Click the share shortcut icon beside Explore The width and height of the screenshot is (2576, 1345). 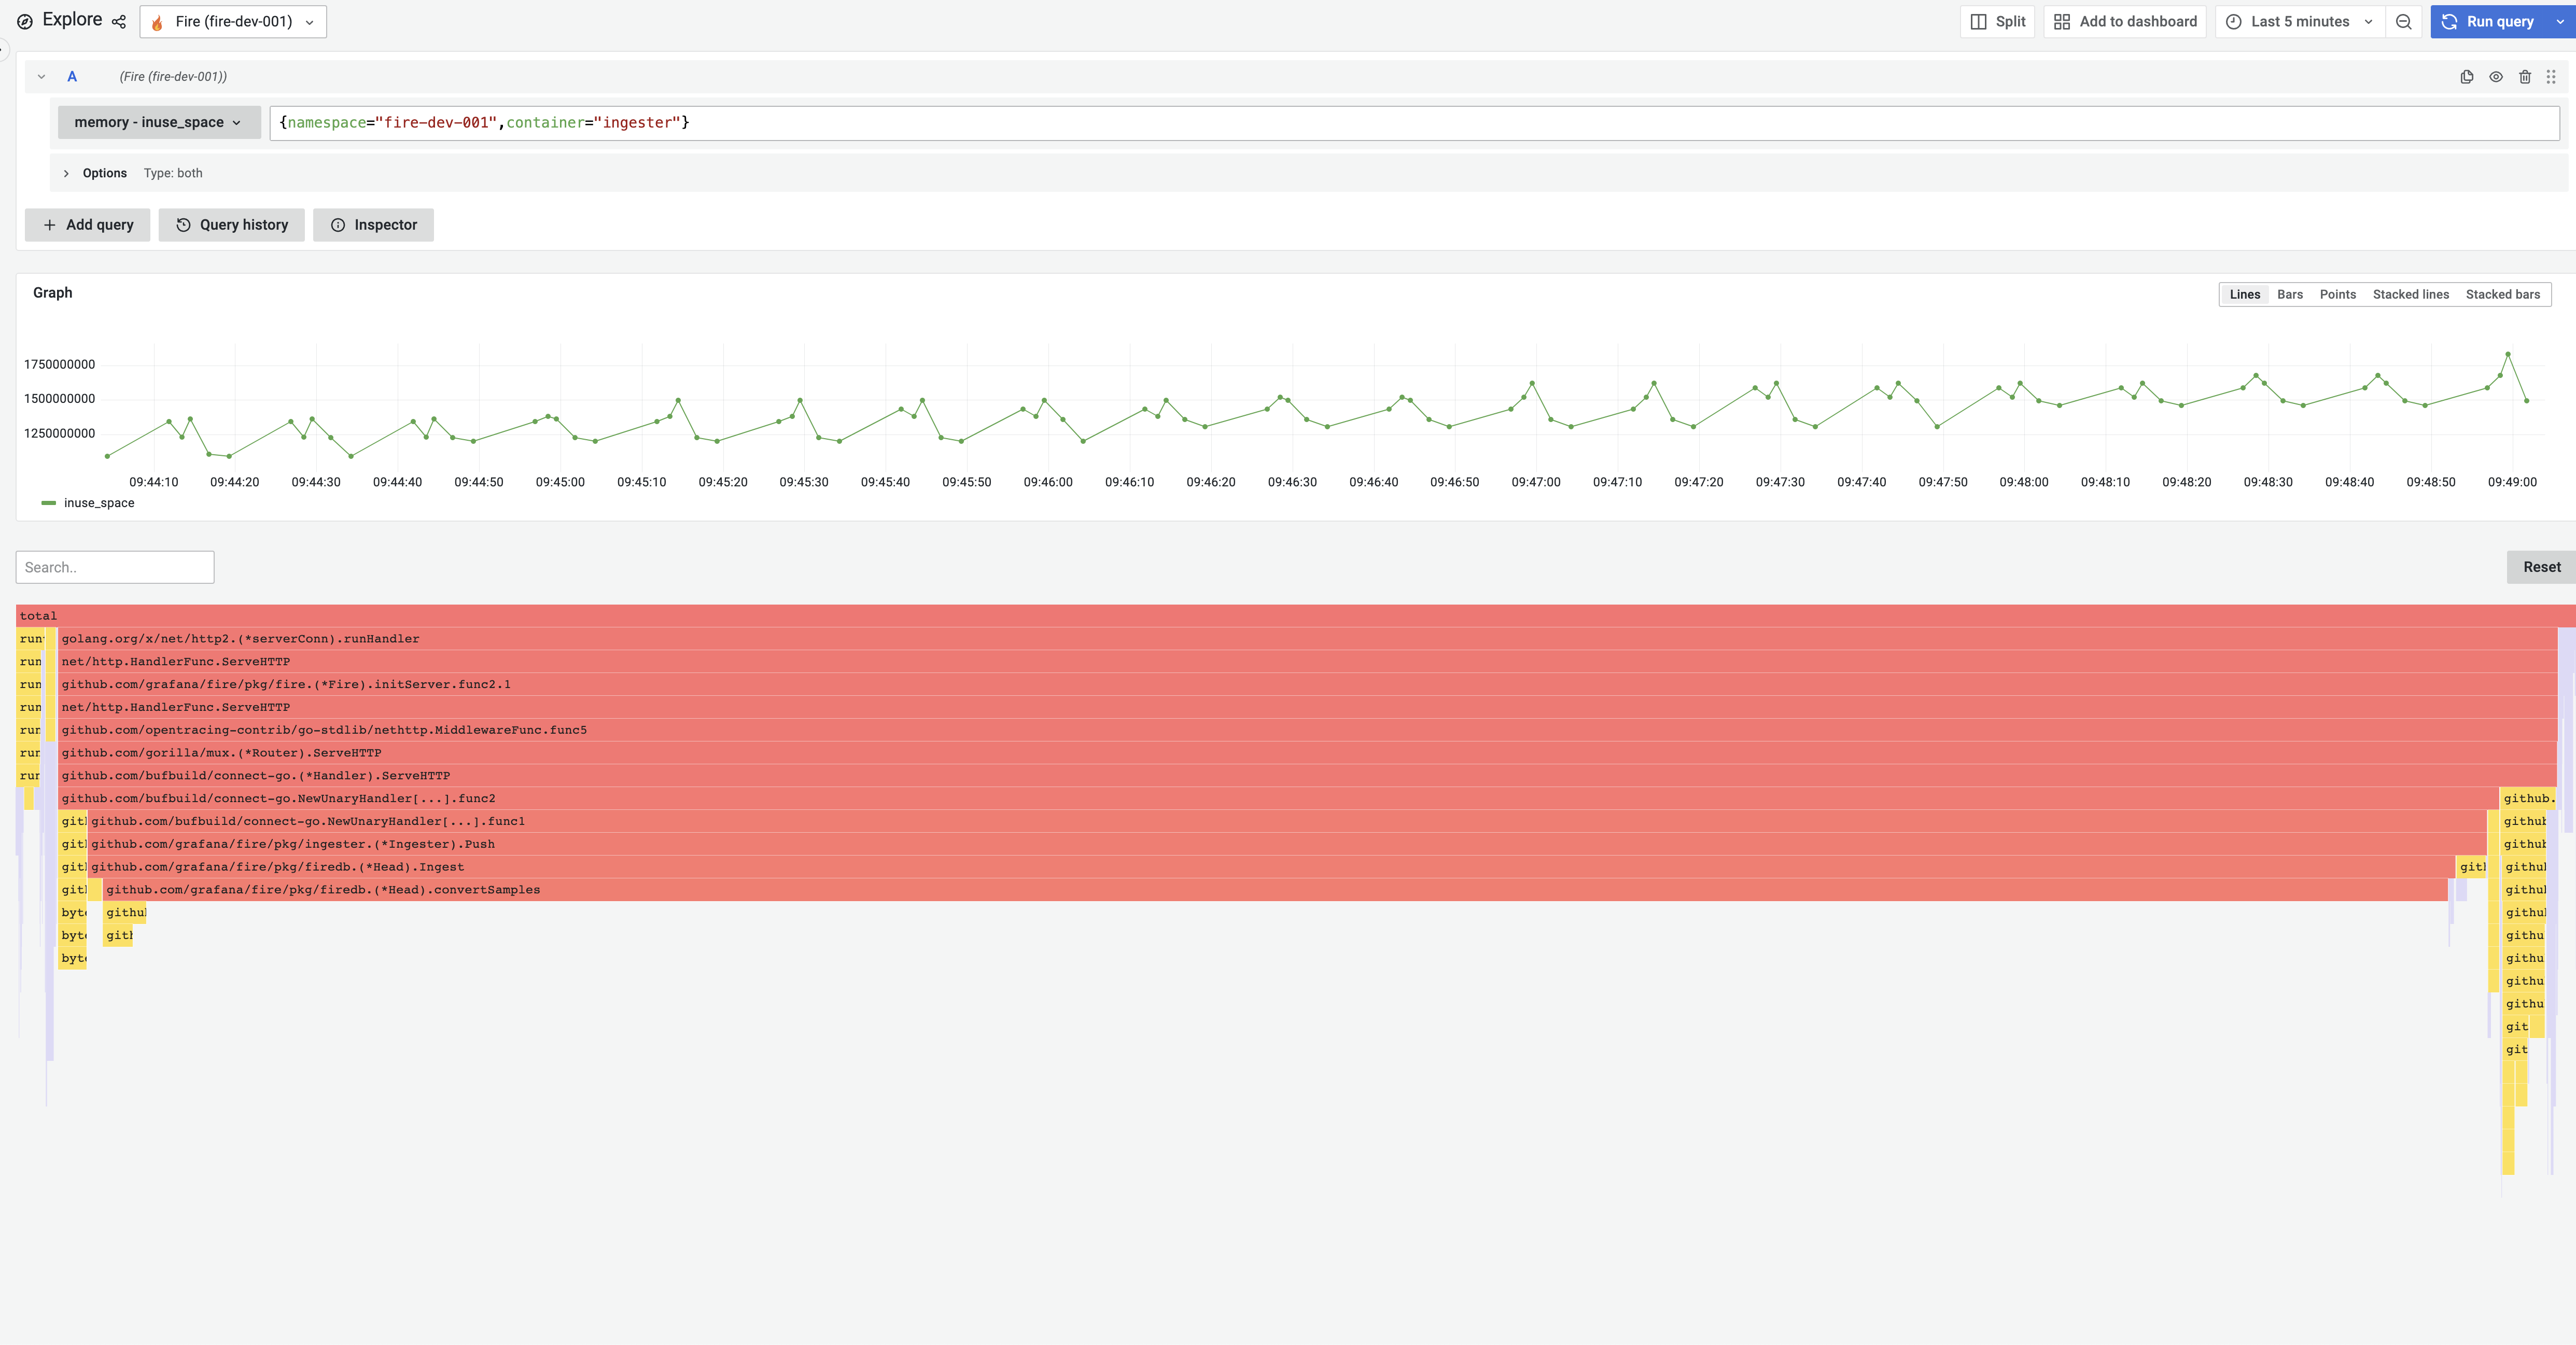119,21
